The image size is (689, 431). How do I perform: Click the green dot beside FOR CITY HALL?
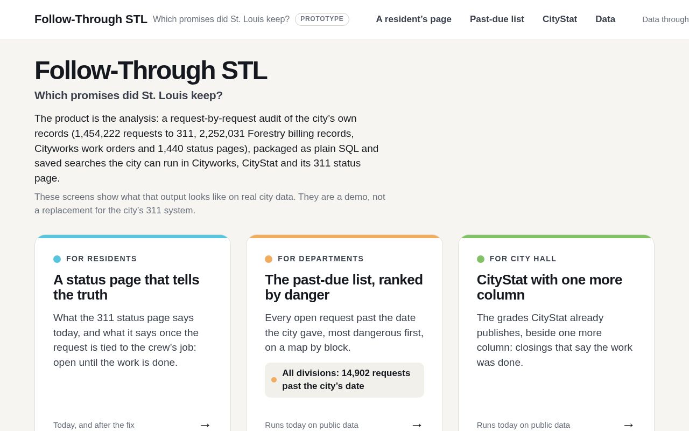coord(481,259)
